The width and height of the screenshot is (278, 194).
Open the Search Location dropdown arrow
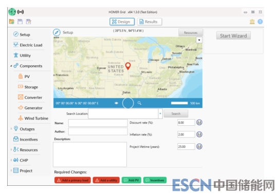point(160,113)
